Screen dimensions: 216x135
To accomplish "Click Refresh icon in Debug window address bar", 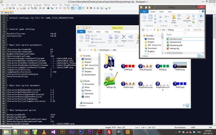I will point(188,30).
